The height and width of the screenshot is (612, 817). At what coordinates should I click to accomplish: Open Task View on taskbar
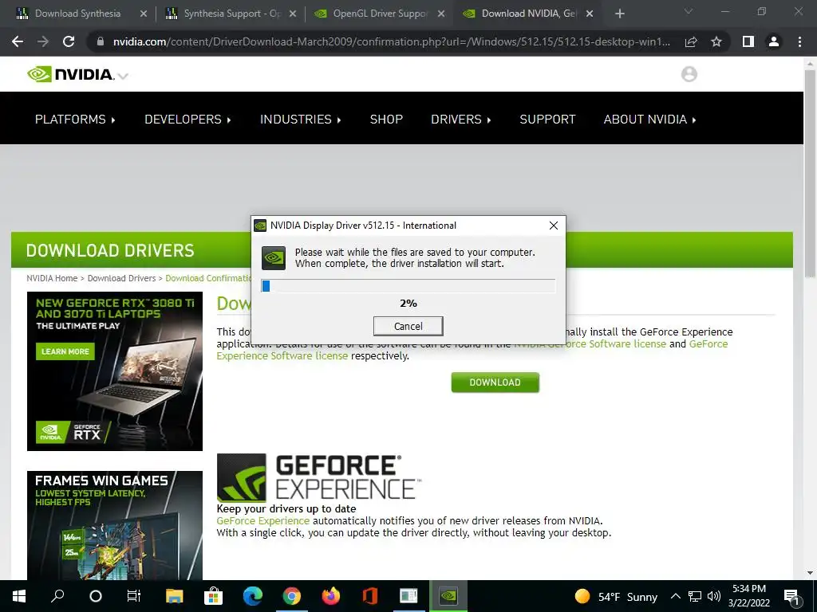point(134,596)
